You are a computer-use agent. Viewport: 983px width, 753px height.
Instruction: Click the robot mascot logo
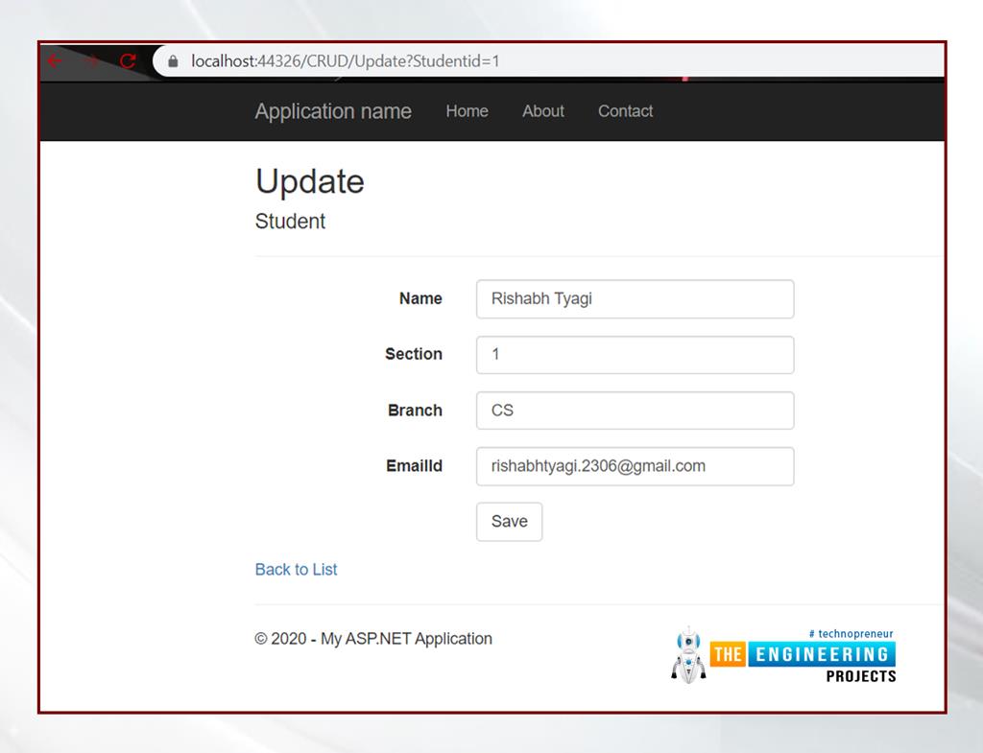pyautogui.click(x=688, y=655)
